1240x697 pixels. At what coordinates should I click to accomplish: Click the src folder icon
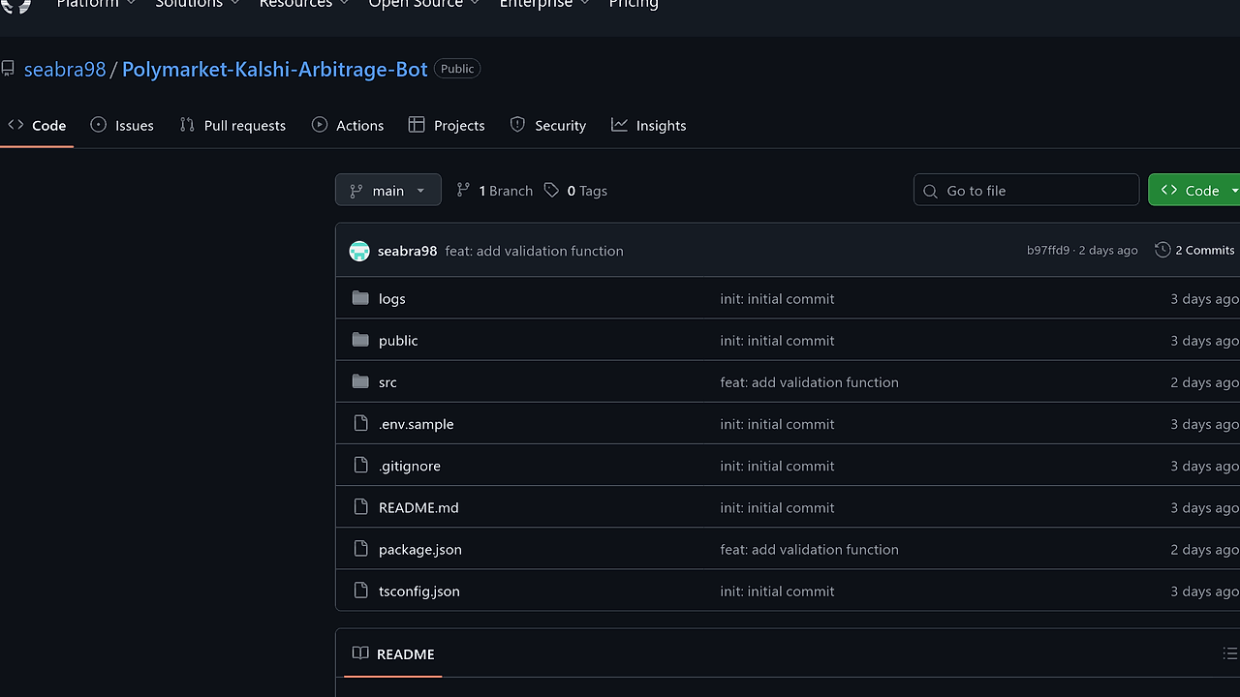[x=360, y=381]
